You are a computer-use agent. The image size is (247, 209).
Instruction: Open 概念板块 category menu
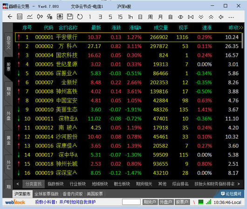pos(122,184)
